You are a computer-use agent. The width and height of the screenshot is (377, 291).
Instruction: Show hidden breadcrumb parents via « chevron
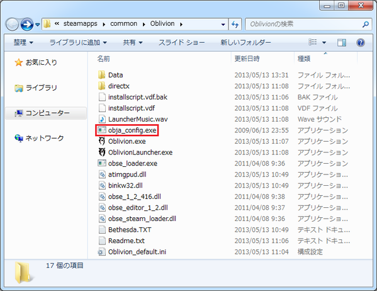57,23
